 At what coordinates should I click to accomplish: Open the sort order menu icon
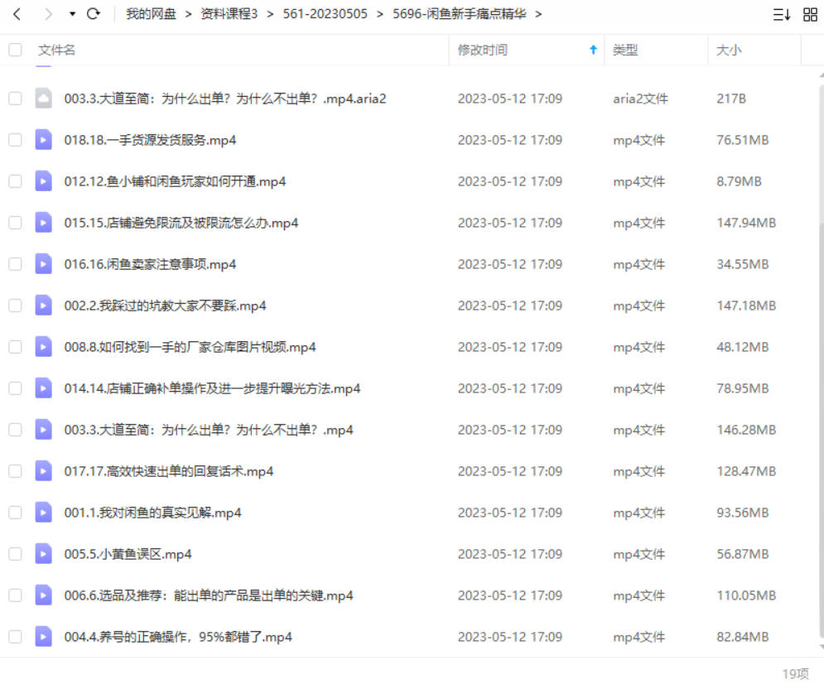782,14
